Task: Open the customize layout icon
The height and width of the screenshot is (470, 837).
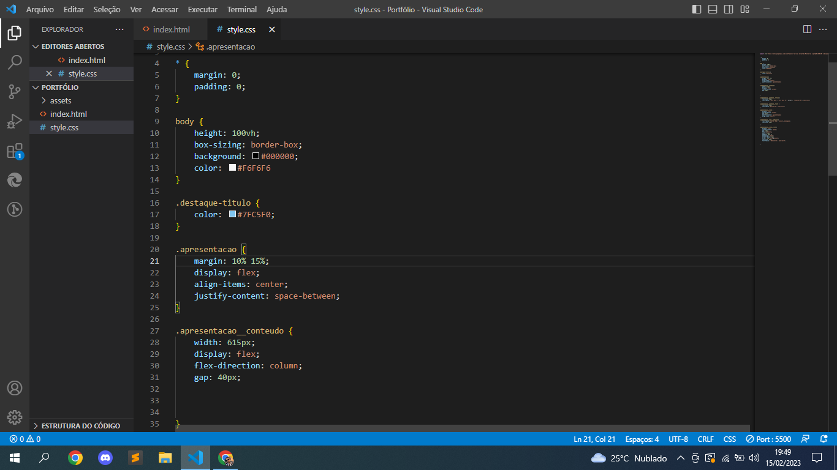Action: click(744, 9)
